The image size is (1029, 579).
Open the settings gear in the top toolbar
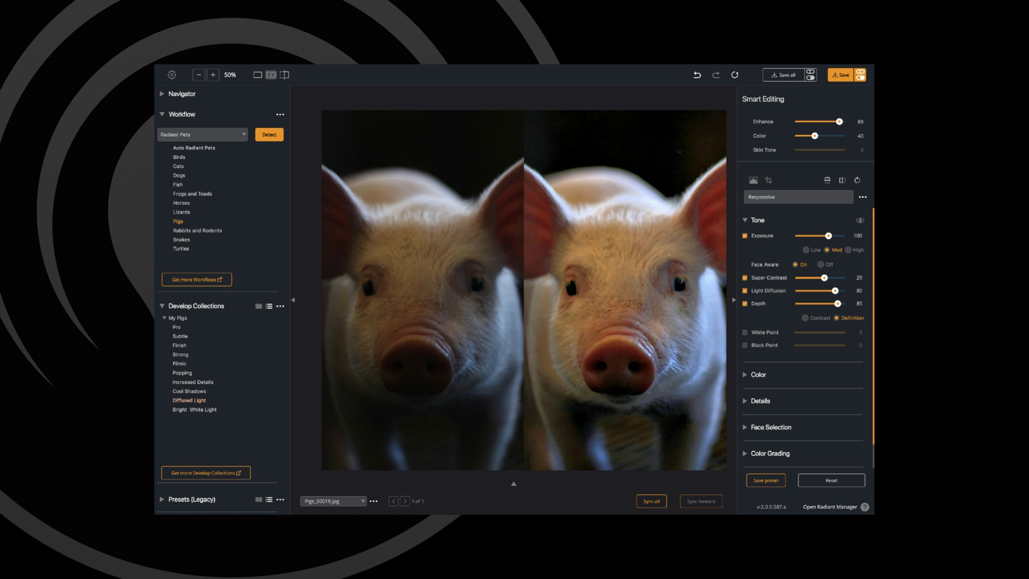tap(172, 75)
